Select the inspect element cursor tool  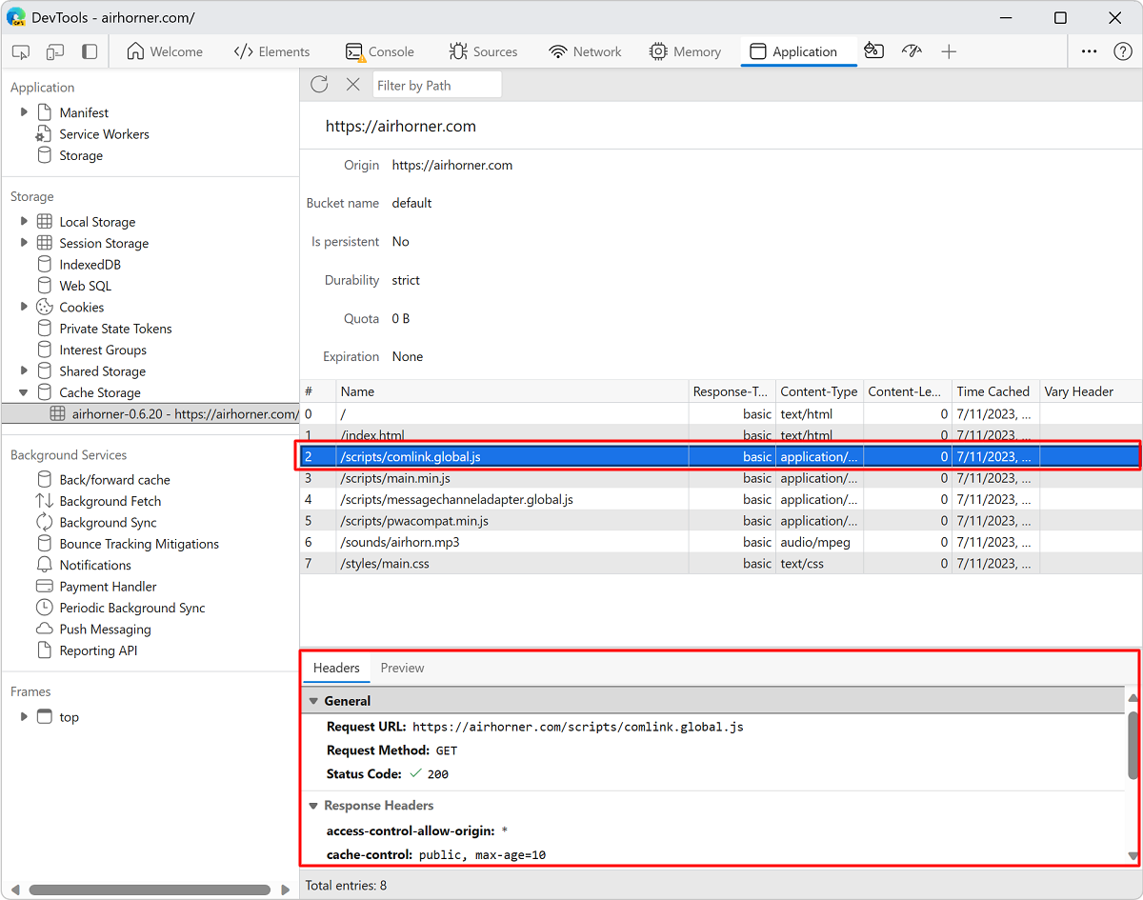[x=20, y=52]
